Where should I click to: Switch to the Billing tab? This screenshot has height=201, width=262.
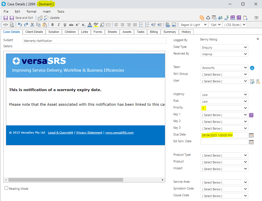[x=154, y=32]
